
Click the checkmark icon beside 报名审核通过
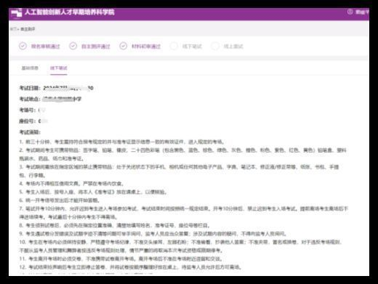pyautogui.click(x=23, y=46)
